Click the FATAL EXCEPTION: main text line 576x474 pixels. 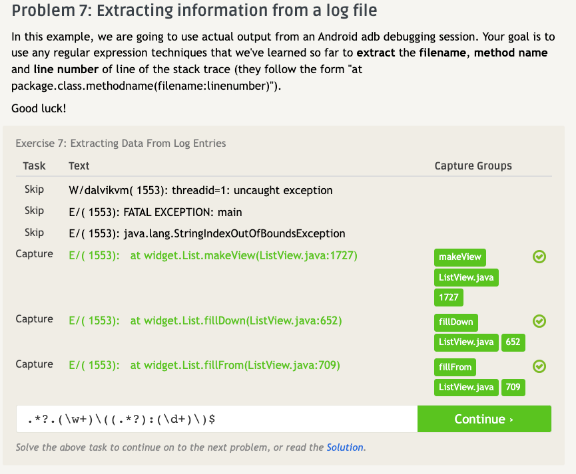pyautogui.click(x=155, y=212)
